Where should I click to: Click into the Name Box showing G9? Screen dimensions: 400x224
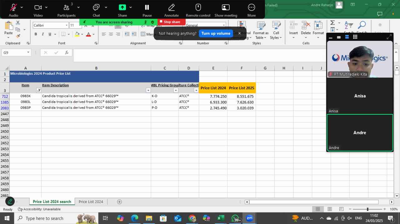14,53
